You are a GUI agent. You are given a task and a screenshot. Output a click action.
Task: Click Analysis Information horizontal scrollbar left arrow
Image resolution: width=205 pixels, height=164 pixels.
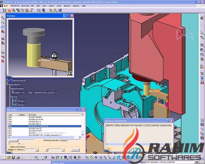pyautogui.click(x=107, y=144)
